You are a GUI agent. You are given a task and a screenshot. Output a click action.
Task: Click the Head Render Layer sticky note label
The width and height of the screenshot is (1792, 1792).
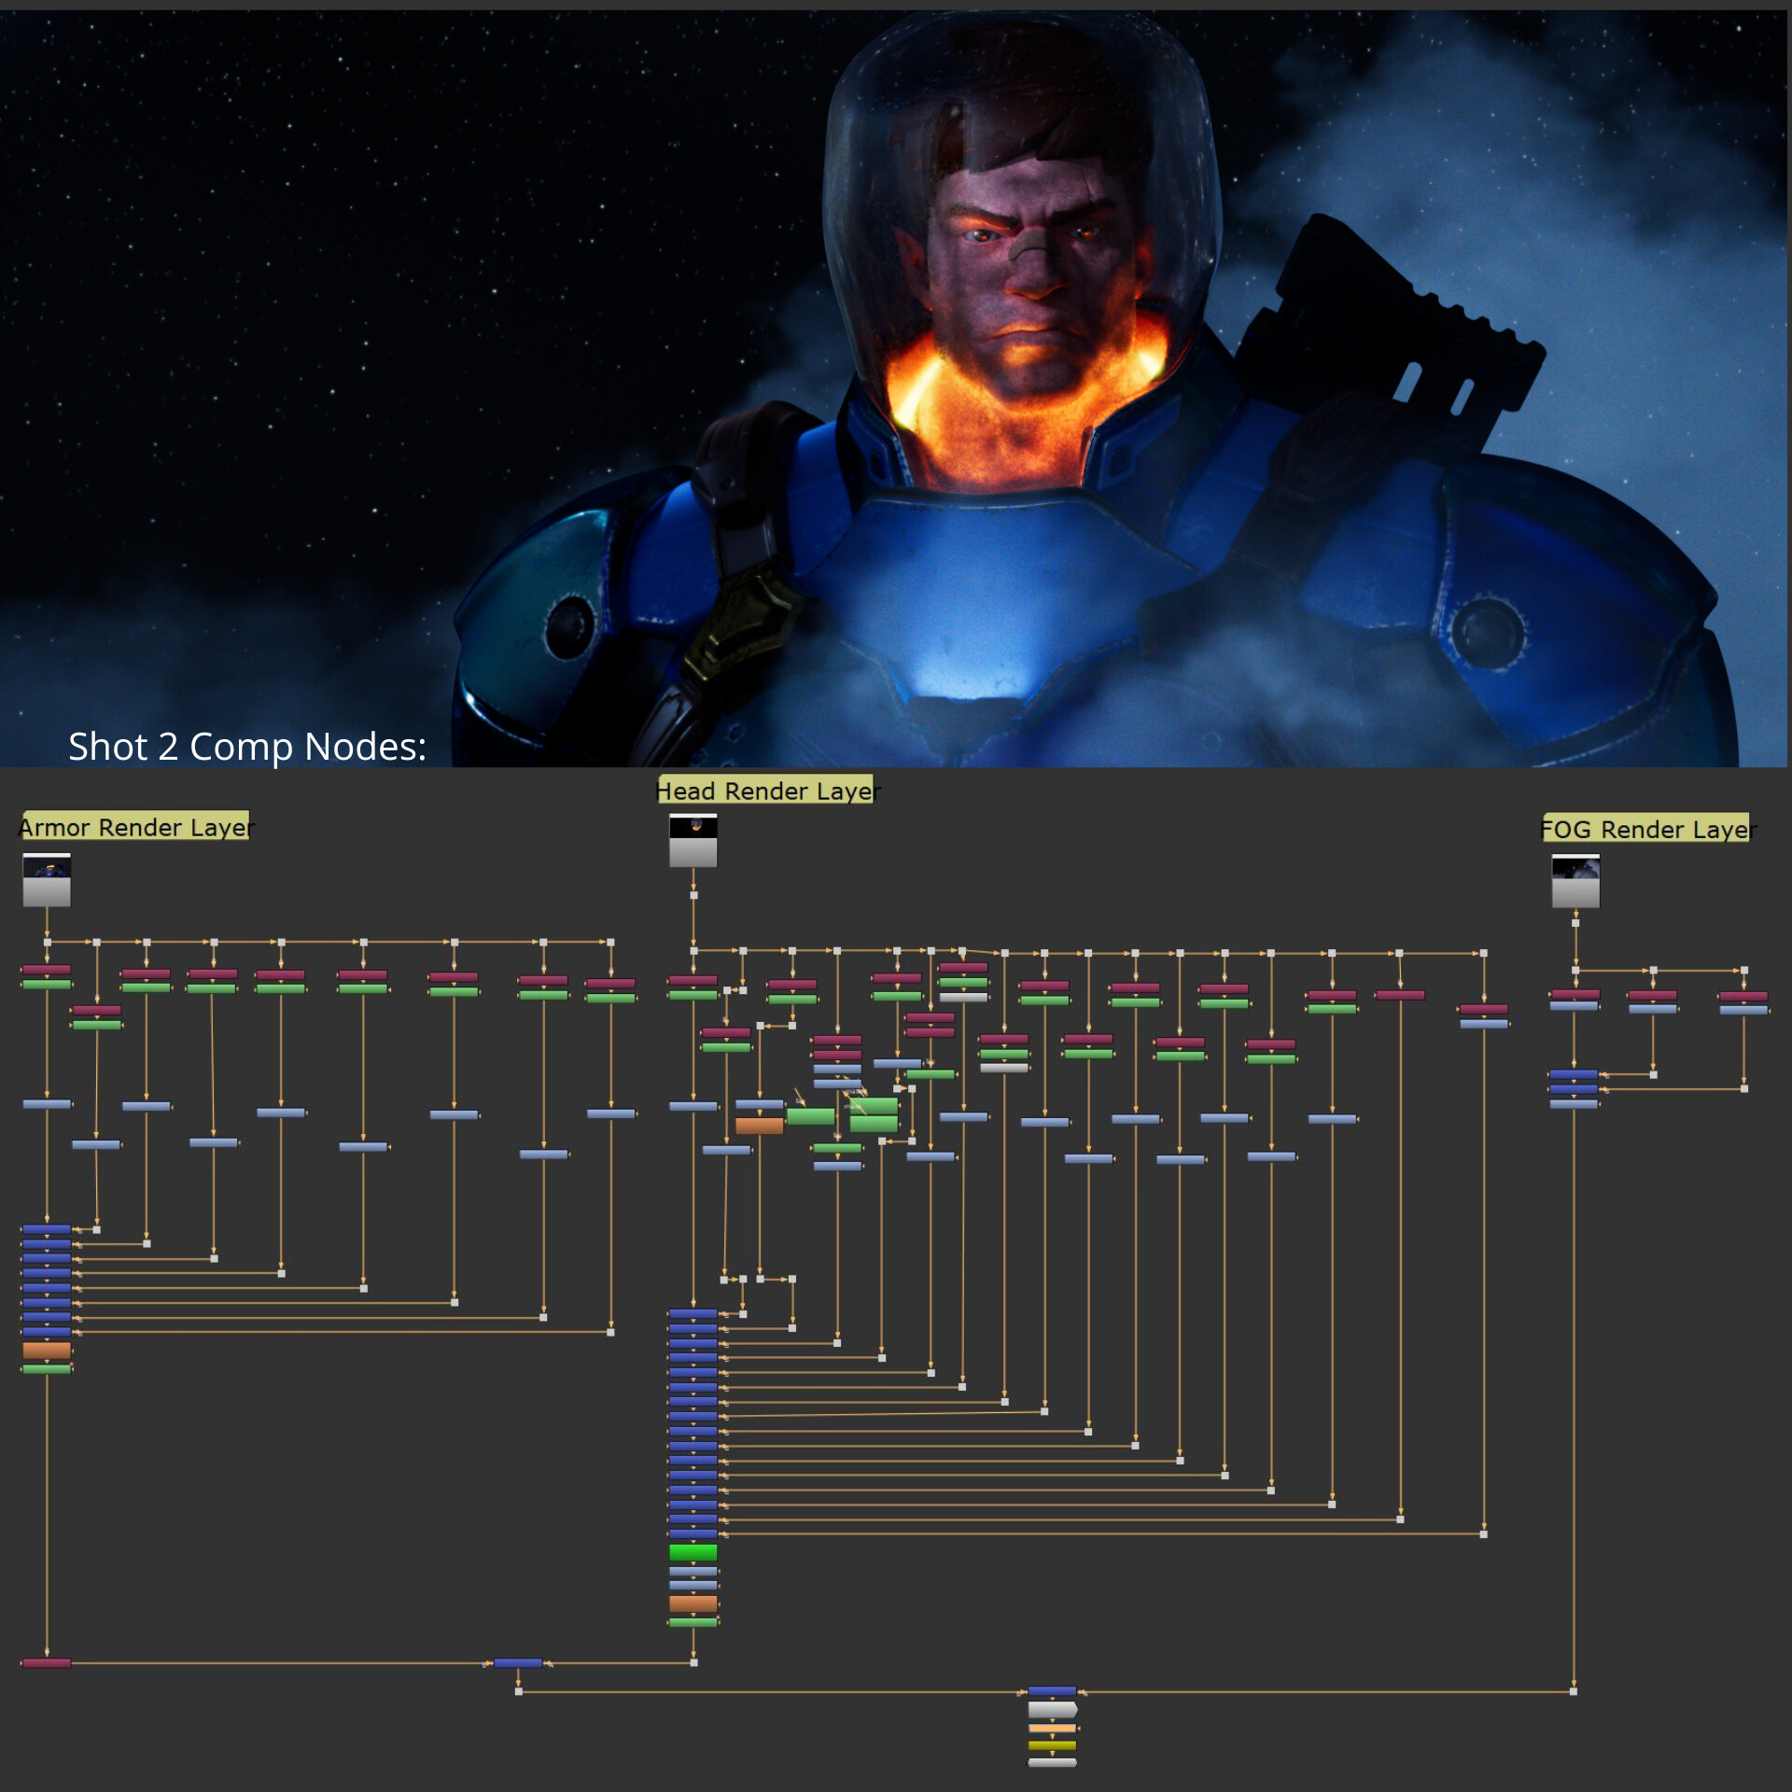(766, 790)
